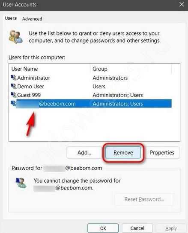This screenshot has height=233, width=188.
Task: Confirm with the OK button
Action: click(x=103, y=228)
